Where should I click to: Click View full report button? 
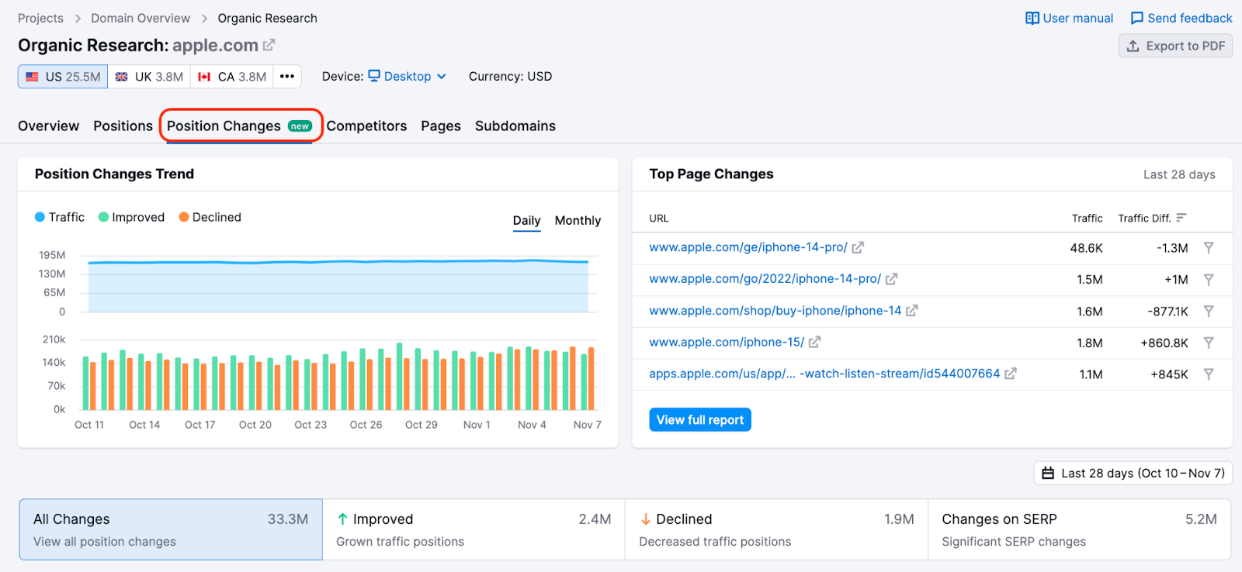tap(699, 419)
